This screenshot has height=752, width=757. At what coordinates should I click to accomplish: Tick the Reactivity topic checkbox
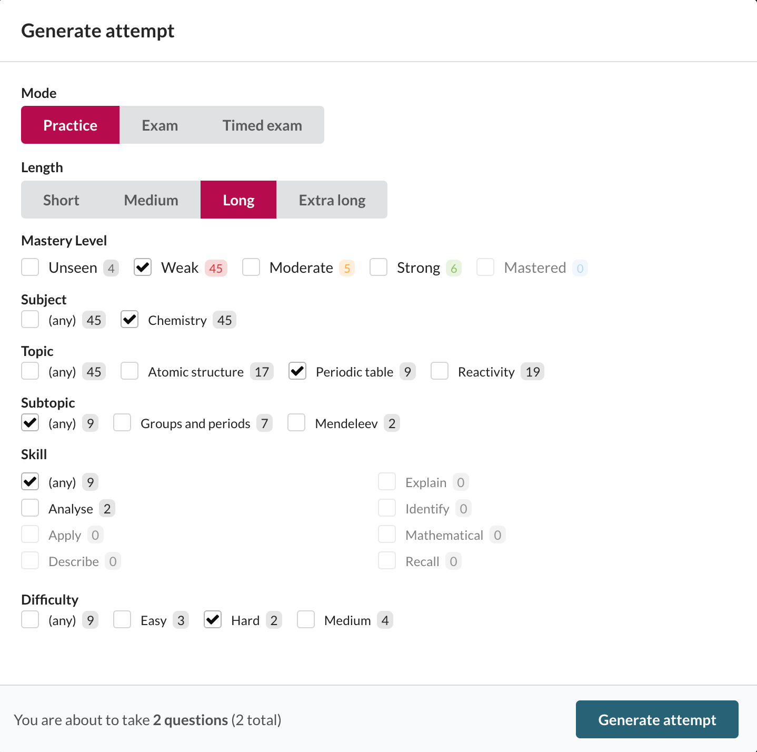(x=440, y=371)
